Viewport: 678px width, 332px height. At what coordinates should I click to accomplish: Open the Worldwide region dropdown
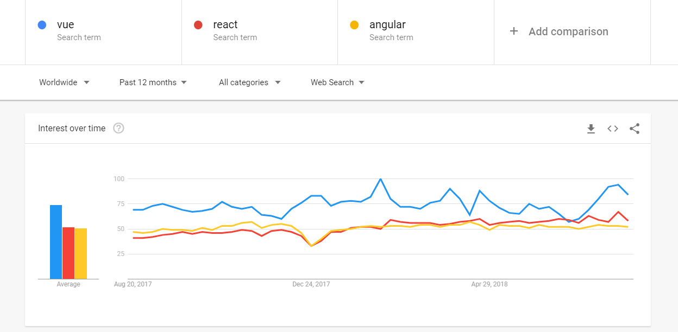click(x=64, y=82)
